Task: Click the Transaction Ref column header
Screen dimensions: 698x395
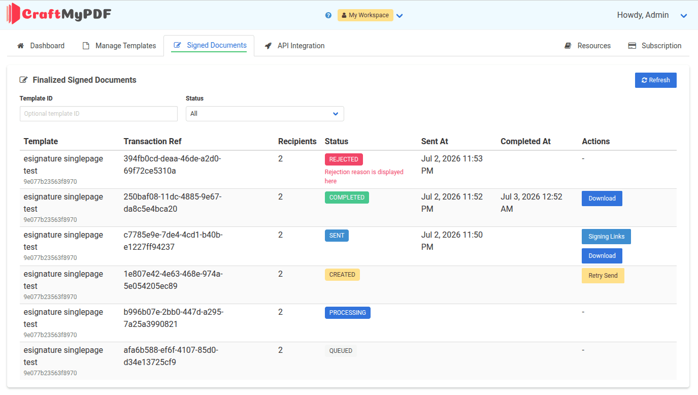Action: [x=152, y=141]
